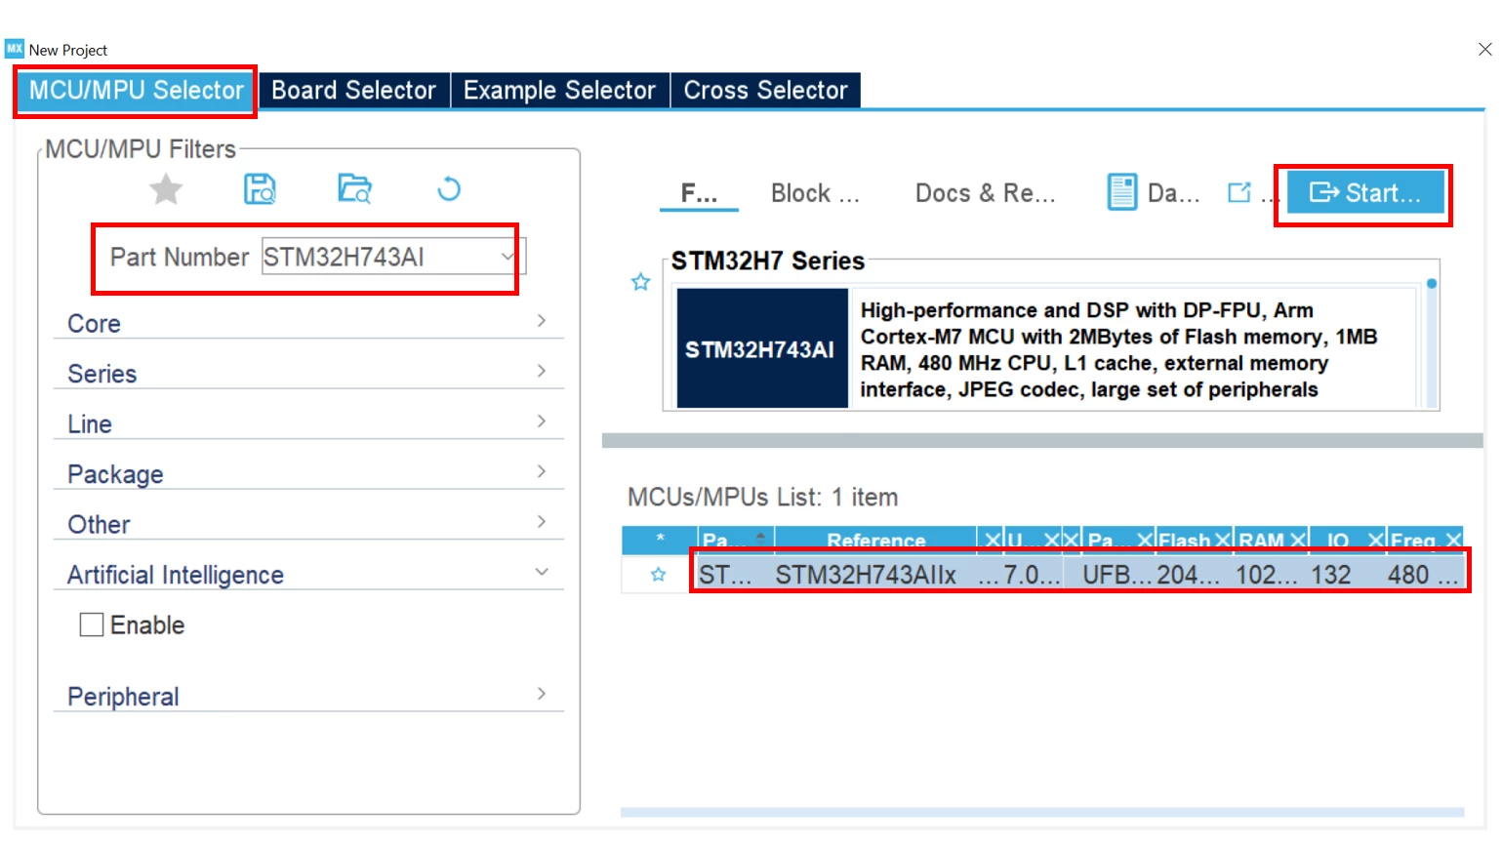Open the Block ... tab
This screenshot has height=846, width=1502.
click(x=815, y=193)
